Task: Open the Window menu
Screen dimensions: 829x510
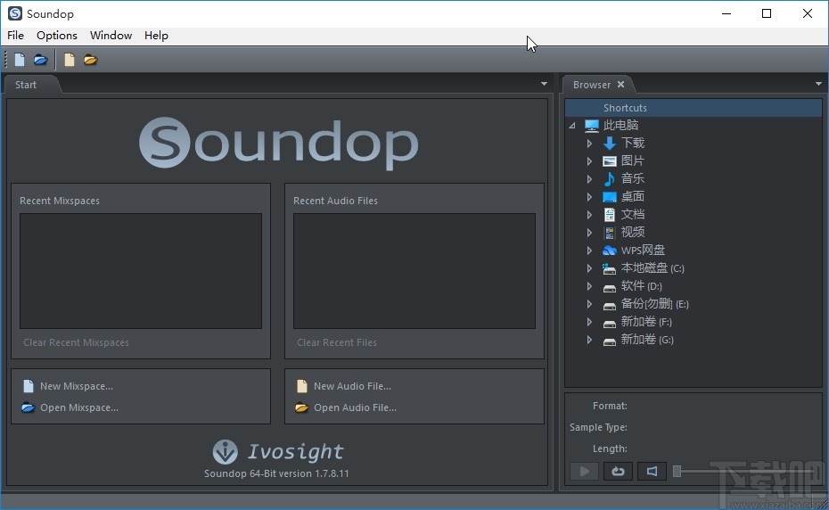Action: (x=111, y=36)
